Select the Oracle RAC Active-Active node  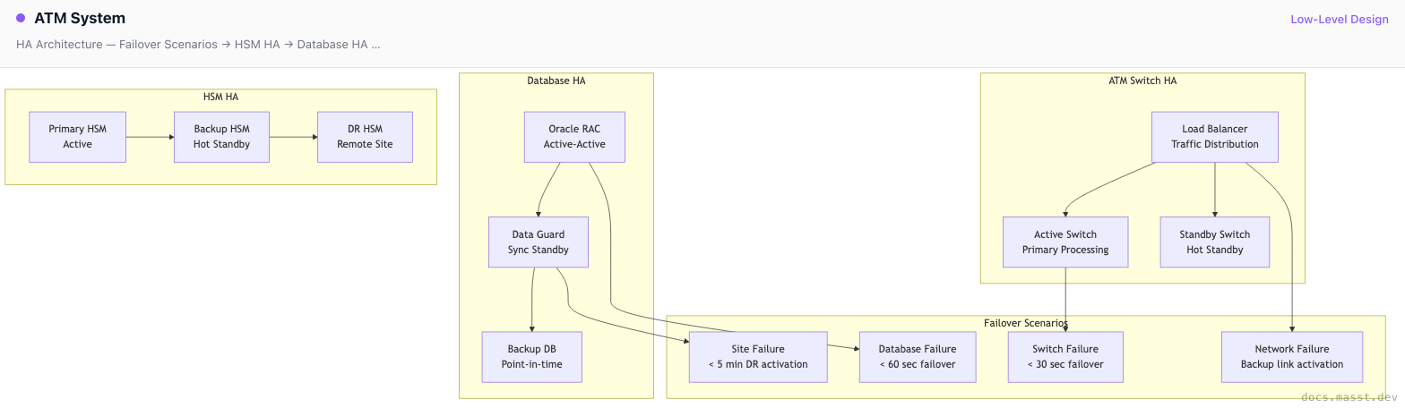(574, 137)
